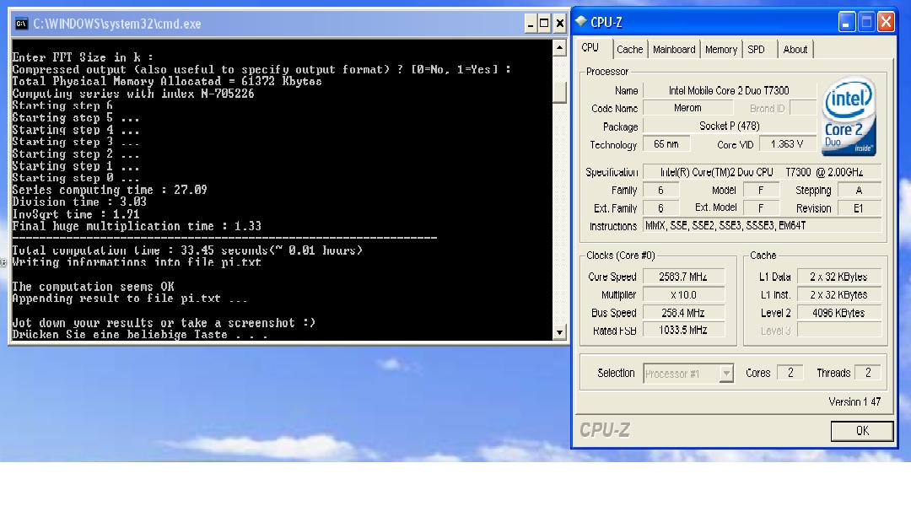Click the 'Total computation time : 33.45 seconds' line

[x=187, y=250]
